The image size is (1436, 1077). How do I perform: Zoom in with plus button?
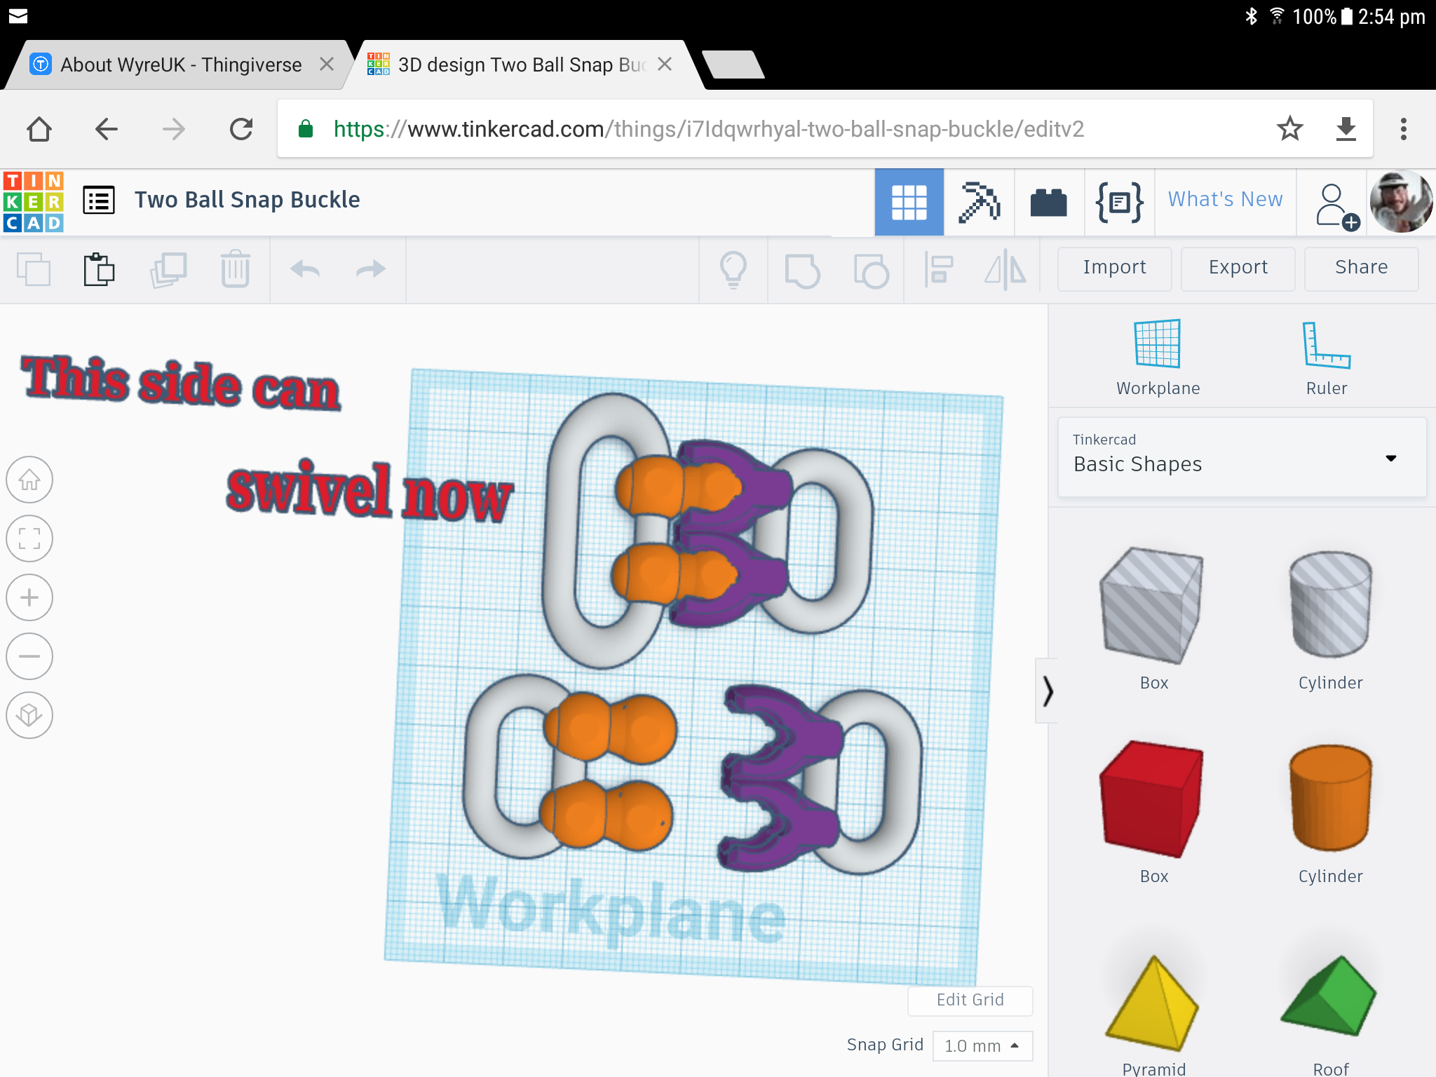click(x=29, y=597)
